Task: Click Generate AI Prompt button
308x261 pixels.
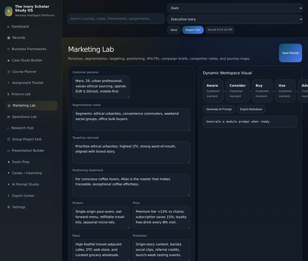Action: coord(219,109)
